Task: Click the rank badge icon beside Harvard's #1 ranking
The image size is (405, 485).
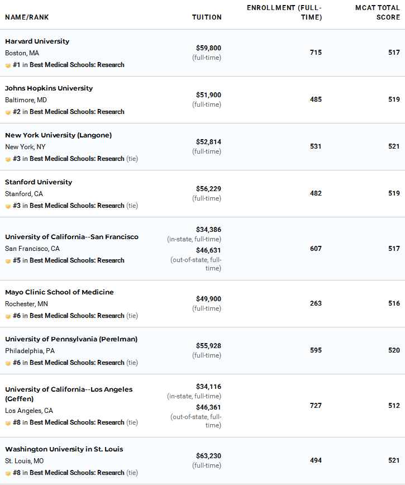Action: click(x=8, y=65)
